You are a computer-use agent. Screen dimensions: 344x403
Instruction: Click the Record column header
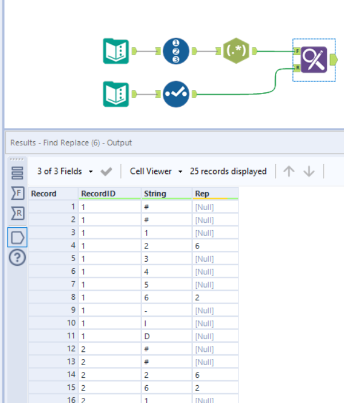click(53, 193)
